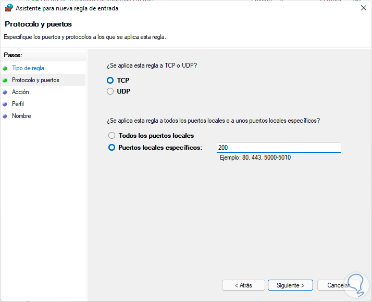Image resolution: width=372 pixels, height=302 pixels.
Task: Close the new inbound rule wizard window
Action: click(363, 8)
